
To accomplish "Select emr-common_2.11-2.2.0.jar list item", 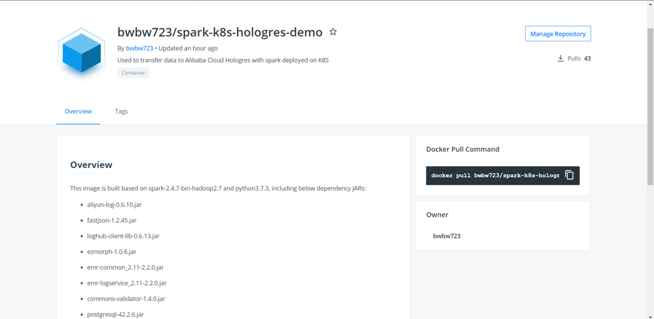I will [x=125, y=268].
